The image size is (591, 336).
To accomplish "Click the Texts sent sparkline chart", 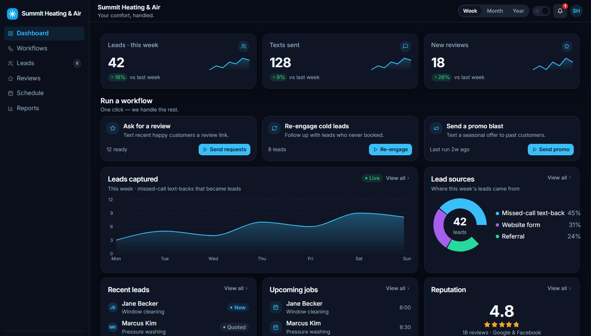I will tap(391, 64).
